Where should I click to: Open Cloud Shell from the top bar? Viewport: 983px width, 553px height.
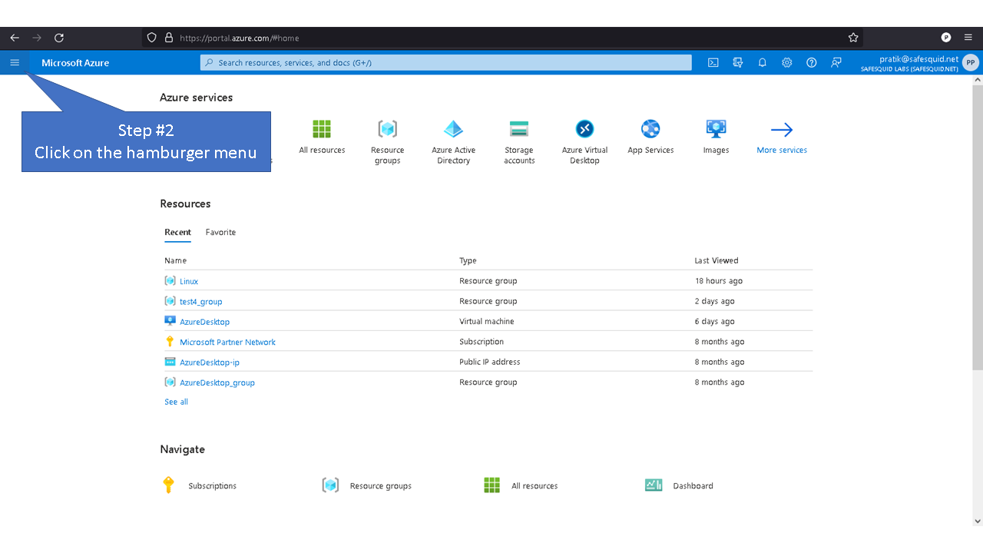[x=713, y=63]
